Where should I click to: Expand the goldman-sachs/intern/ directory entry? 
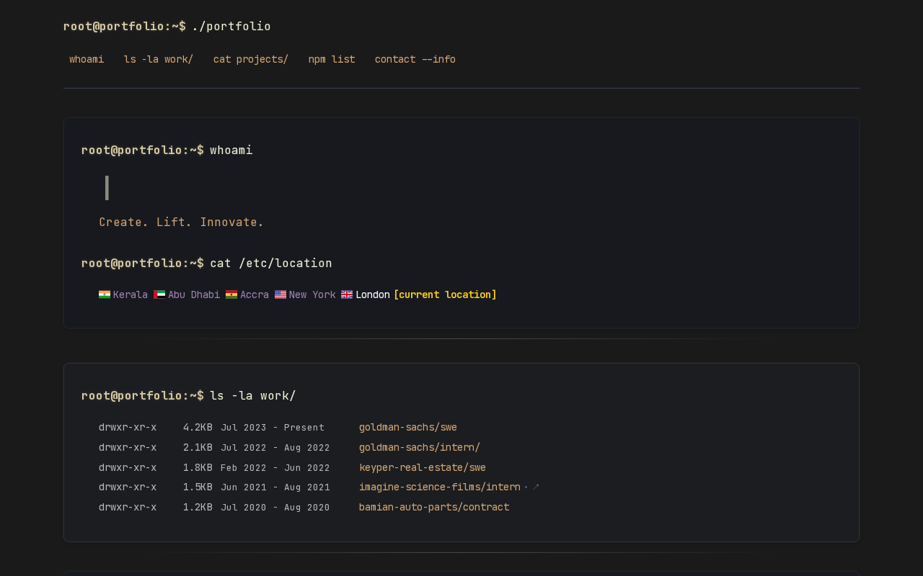click(x=420, y=447)
